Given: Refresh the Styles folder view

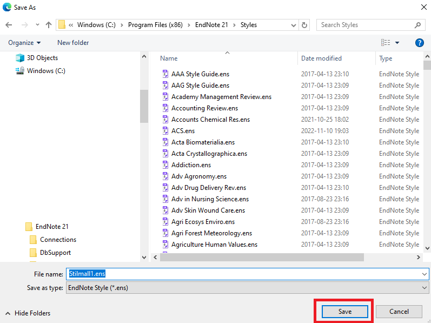Looking at the screenshot, I should pyautogui.click(x=304, y=25).
